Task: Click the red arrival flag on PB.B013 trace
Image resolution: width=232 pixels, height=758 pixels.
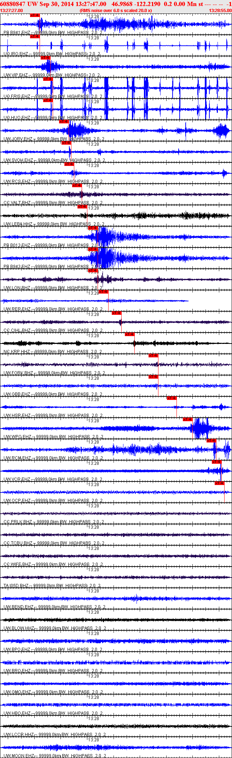Action: [x=93, y=228]
